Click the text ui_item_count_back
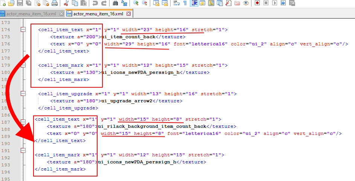355x181 pixels. pyautogui.click(x=128, y=37)
